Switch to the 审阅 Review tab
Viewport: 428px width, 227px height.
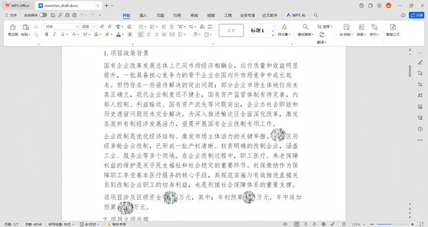(x=194, y=16)
